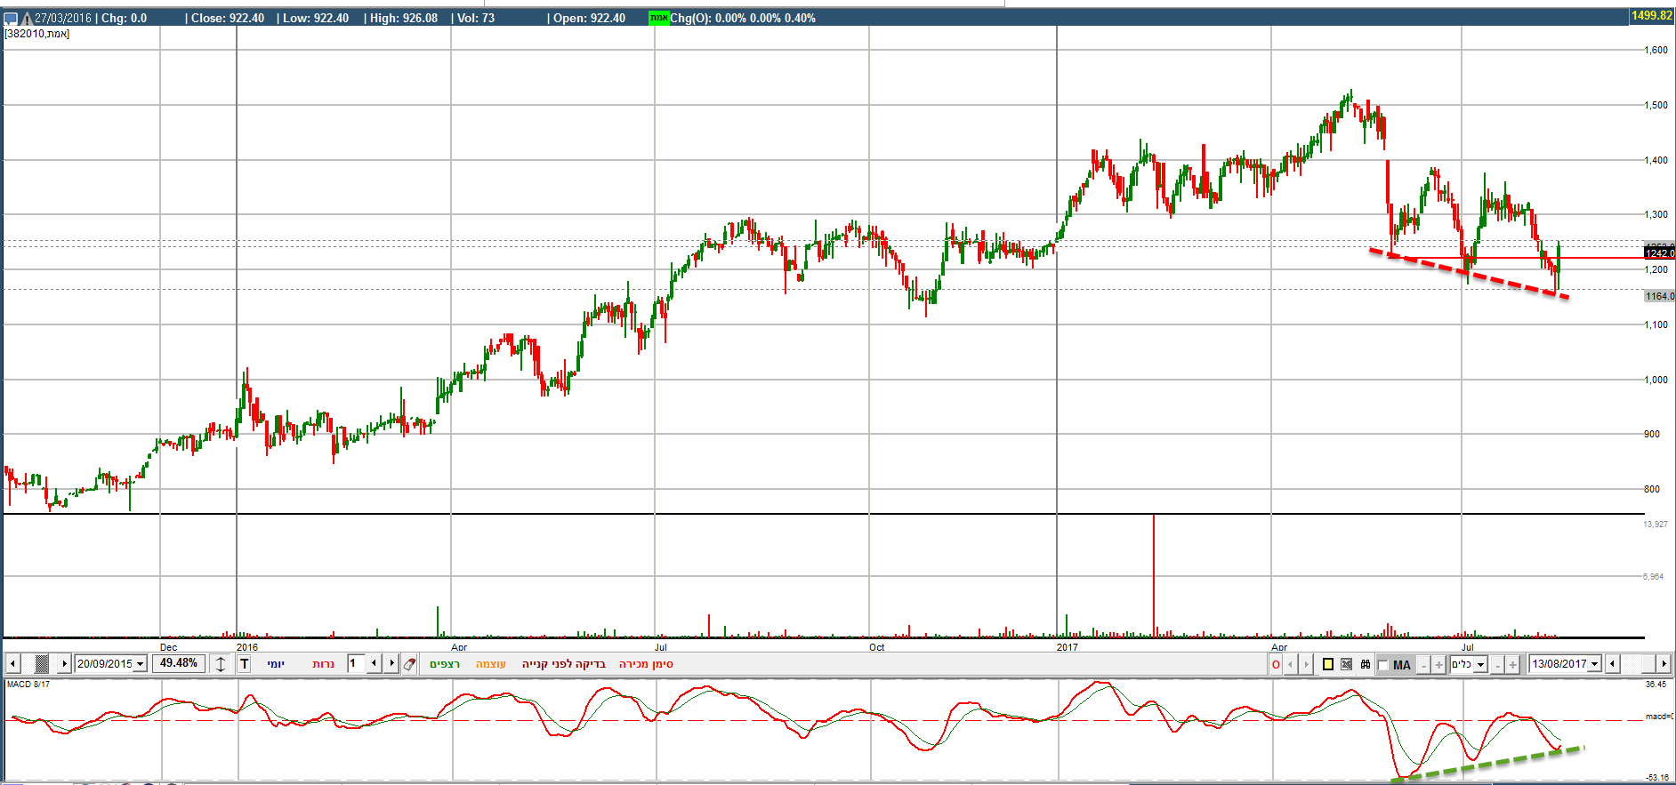Click the chart image icon beside binoculars

click(x=1347, y=664)
